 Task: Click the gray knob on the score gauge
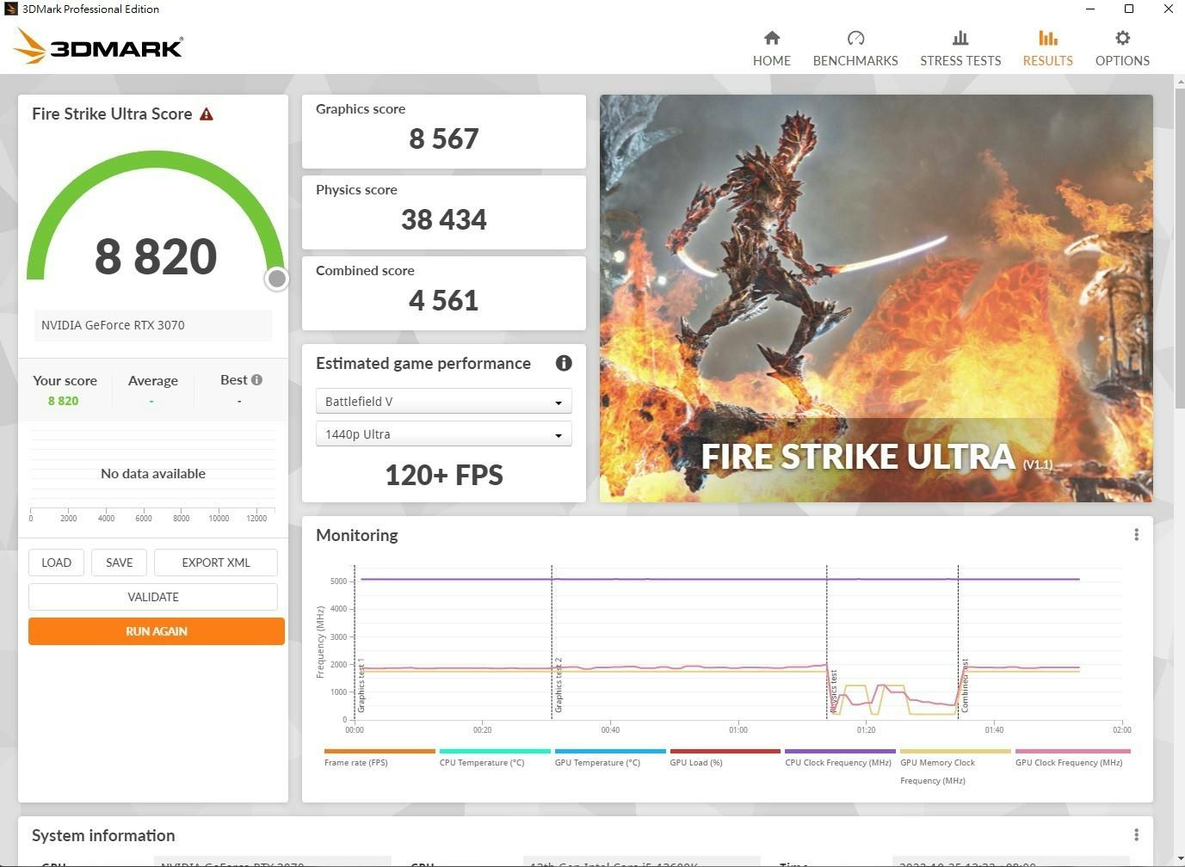click(x=276, y=279)
